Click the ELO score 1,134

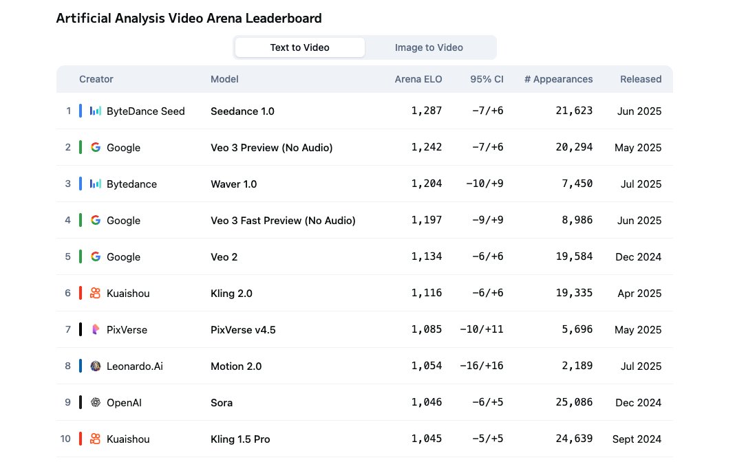426,256
